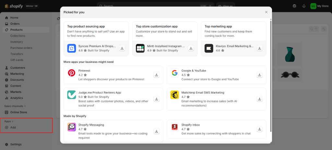
Task: Open the Google & YouTube title link
Action: click(194, 71)
